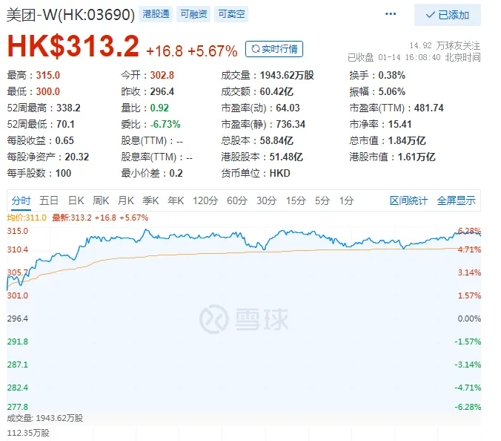Click the 实时行情 refresh button
The image size is (501, 441).
coord(274,49)
